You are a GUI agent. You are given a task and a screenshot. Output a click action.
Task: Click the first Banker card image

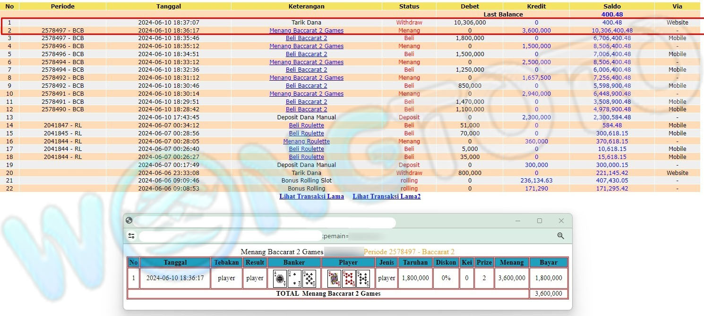pos(280,278)
